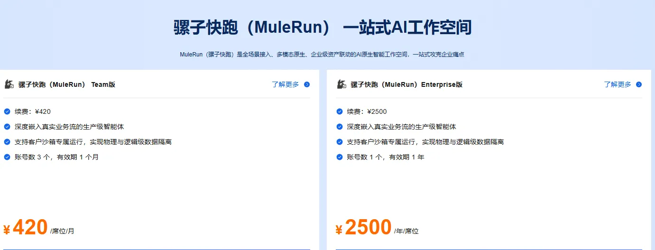Click the /席位/月 unit label
Screen dimensions: 655x250
pyautogui.click(x=62, y=231)
